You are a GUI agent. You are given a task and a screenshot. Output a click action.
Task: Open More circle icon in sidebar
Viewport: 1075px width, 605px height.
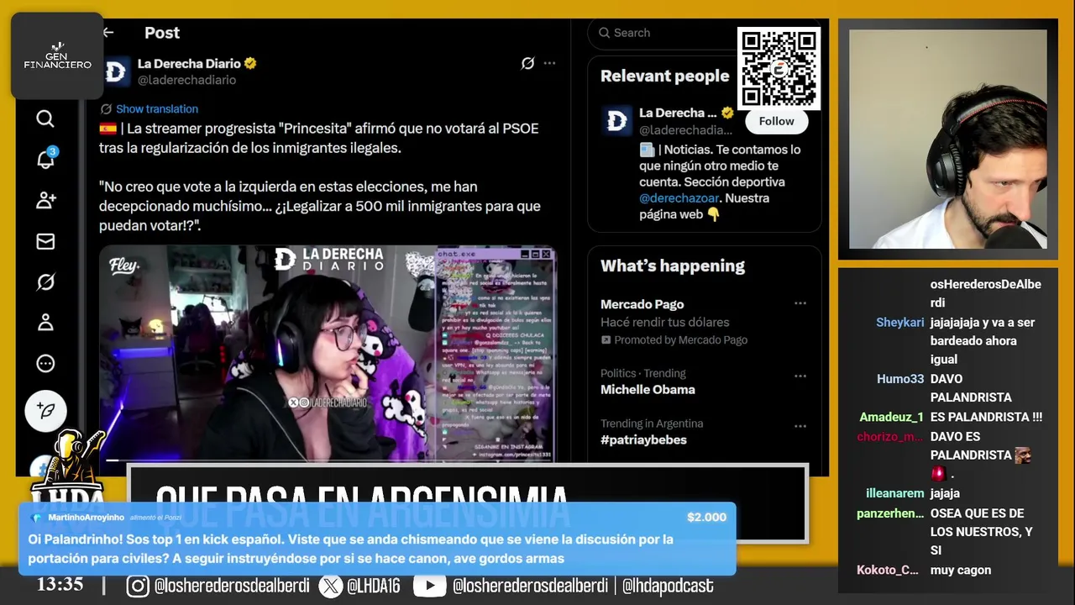click(45, 364)
